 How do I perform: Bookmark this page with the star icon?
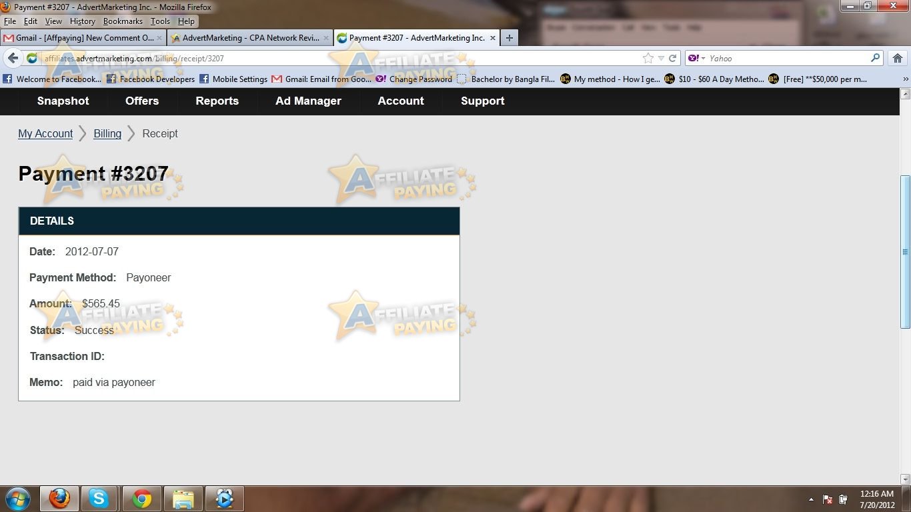[x=648, y=58]
